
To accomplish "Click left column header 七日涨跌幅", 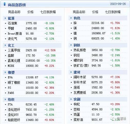I will click(48, 12).
